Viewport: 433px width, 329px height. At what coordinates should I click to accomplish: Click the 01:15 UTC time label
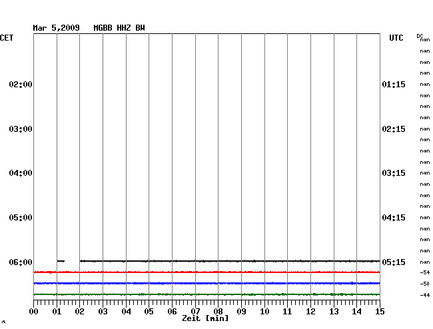tap(394, 85)
